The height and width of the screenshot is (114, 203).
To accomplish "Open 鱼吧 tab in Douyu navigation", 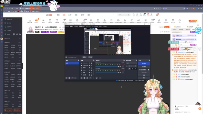I will tap(89, 15).
